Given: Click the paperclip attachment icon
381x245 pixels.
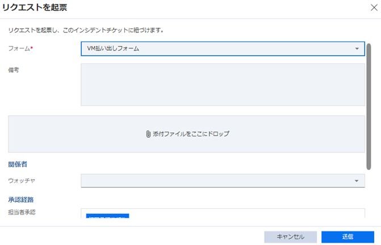Looking at the screenshot, I should click(148, 134).
